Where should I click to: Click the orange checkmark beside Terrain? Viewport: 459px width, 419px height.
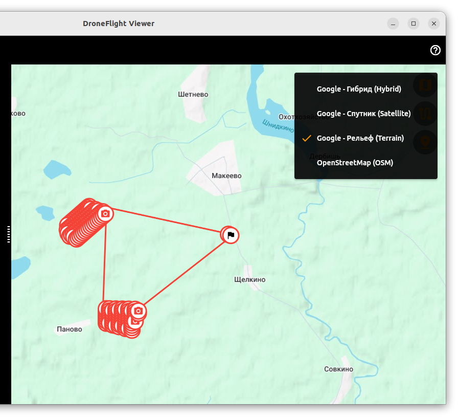[x=307, y=138]
